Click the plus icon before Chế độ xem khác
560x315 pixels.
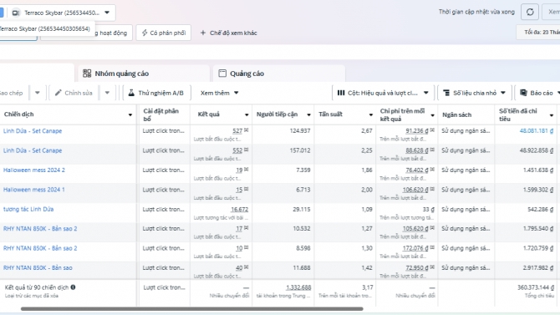pos(203,33)
